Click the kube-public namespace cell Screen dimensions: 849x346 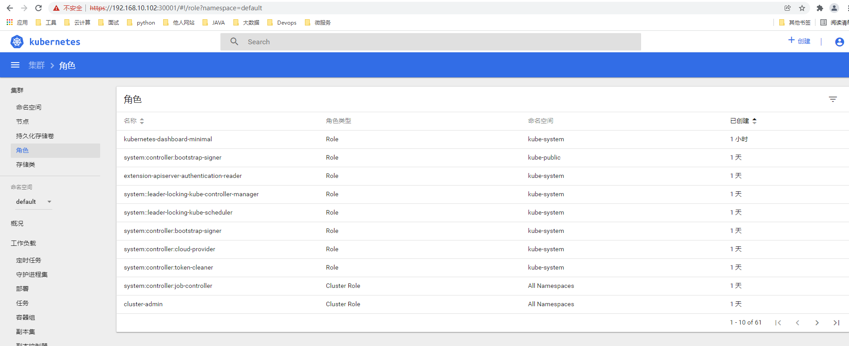(x=544, y=157)
